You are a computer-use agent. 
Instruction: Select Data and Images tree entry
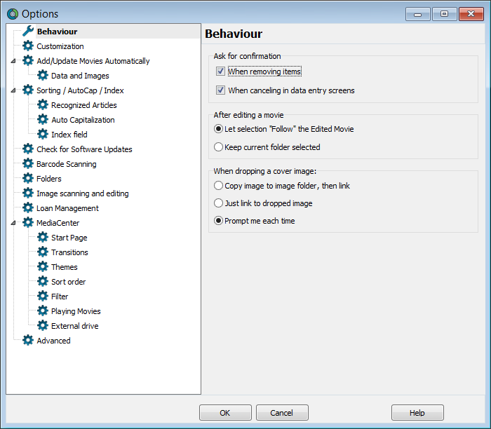(80, 76)
